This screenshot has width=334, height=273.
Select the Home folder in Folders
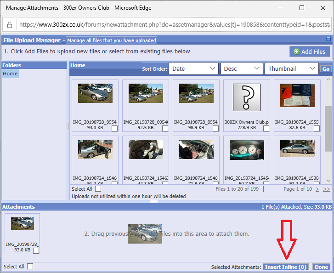coord(10,74)
